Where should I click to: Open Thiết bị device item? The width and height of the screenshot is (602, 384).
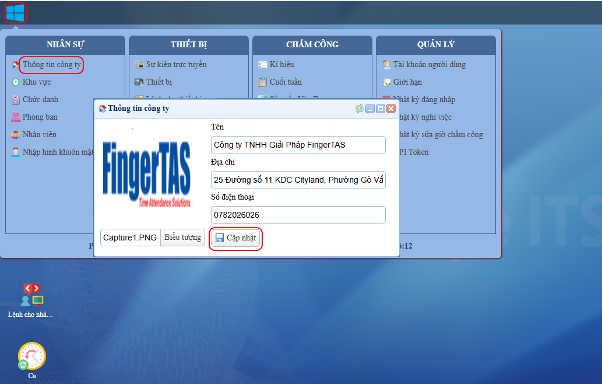coord(159,82)
